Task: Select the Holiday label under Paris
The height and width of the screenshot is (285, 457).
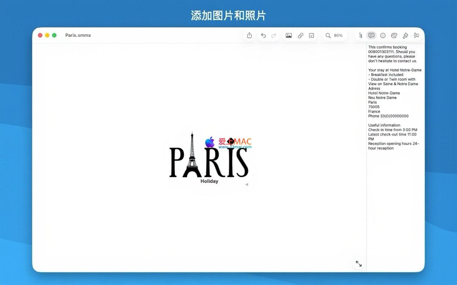Action: click(209, 181)
